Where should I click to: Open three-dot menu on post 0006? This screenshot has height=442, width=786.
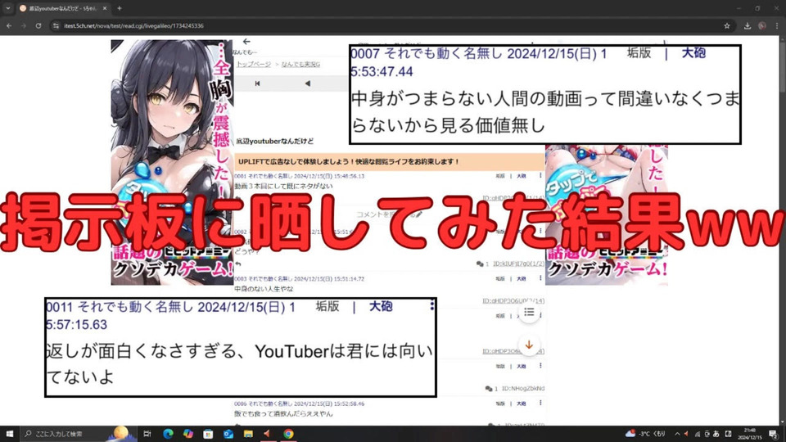pyautogui.click(x=540, y=404)
